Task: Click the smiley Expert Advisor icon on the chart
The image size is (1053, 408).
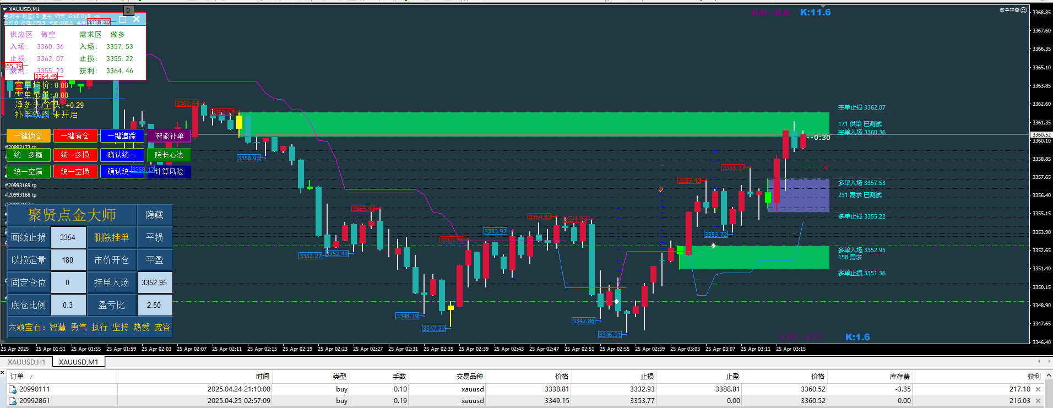Action: click(1023, 10)
